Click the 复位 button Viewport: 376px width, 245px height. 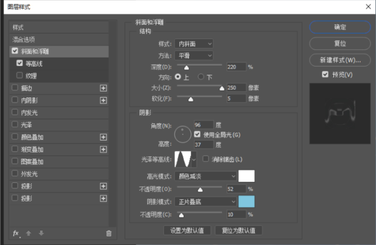[340, 43]
